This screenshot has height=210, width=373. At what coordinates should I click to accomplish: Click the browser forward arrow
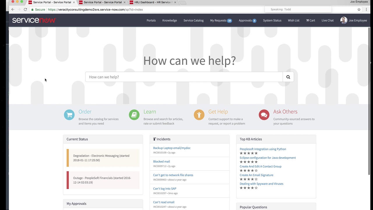coord(19,9)
